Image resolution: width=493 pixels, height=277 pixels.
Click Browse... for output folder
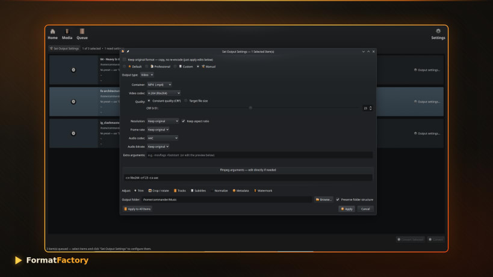[323, 199]
